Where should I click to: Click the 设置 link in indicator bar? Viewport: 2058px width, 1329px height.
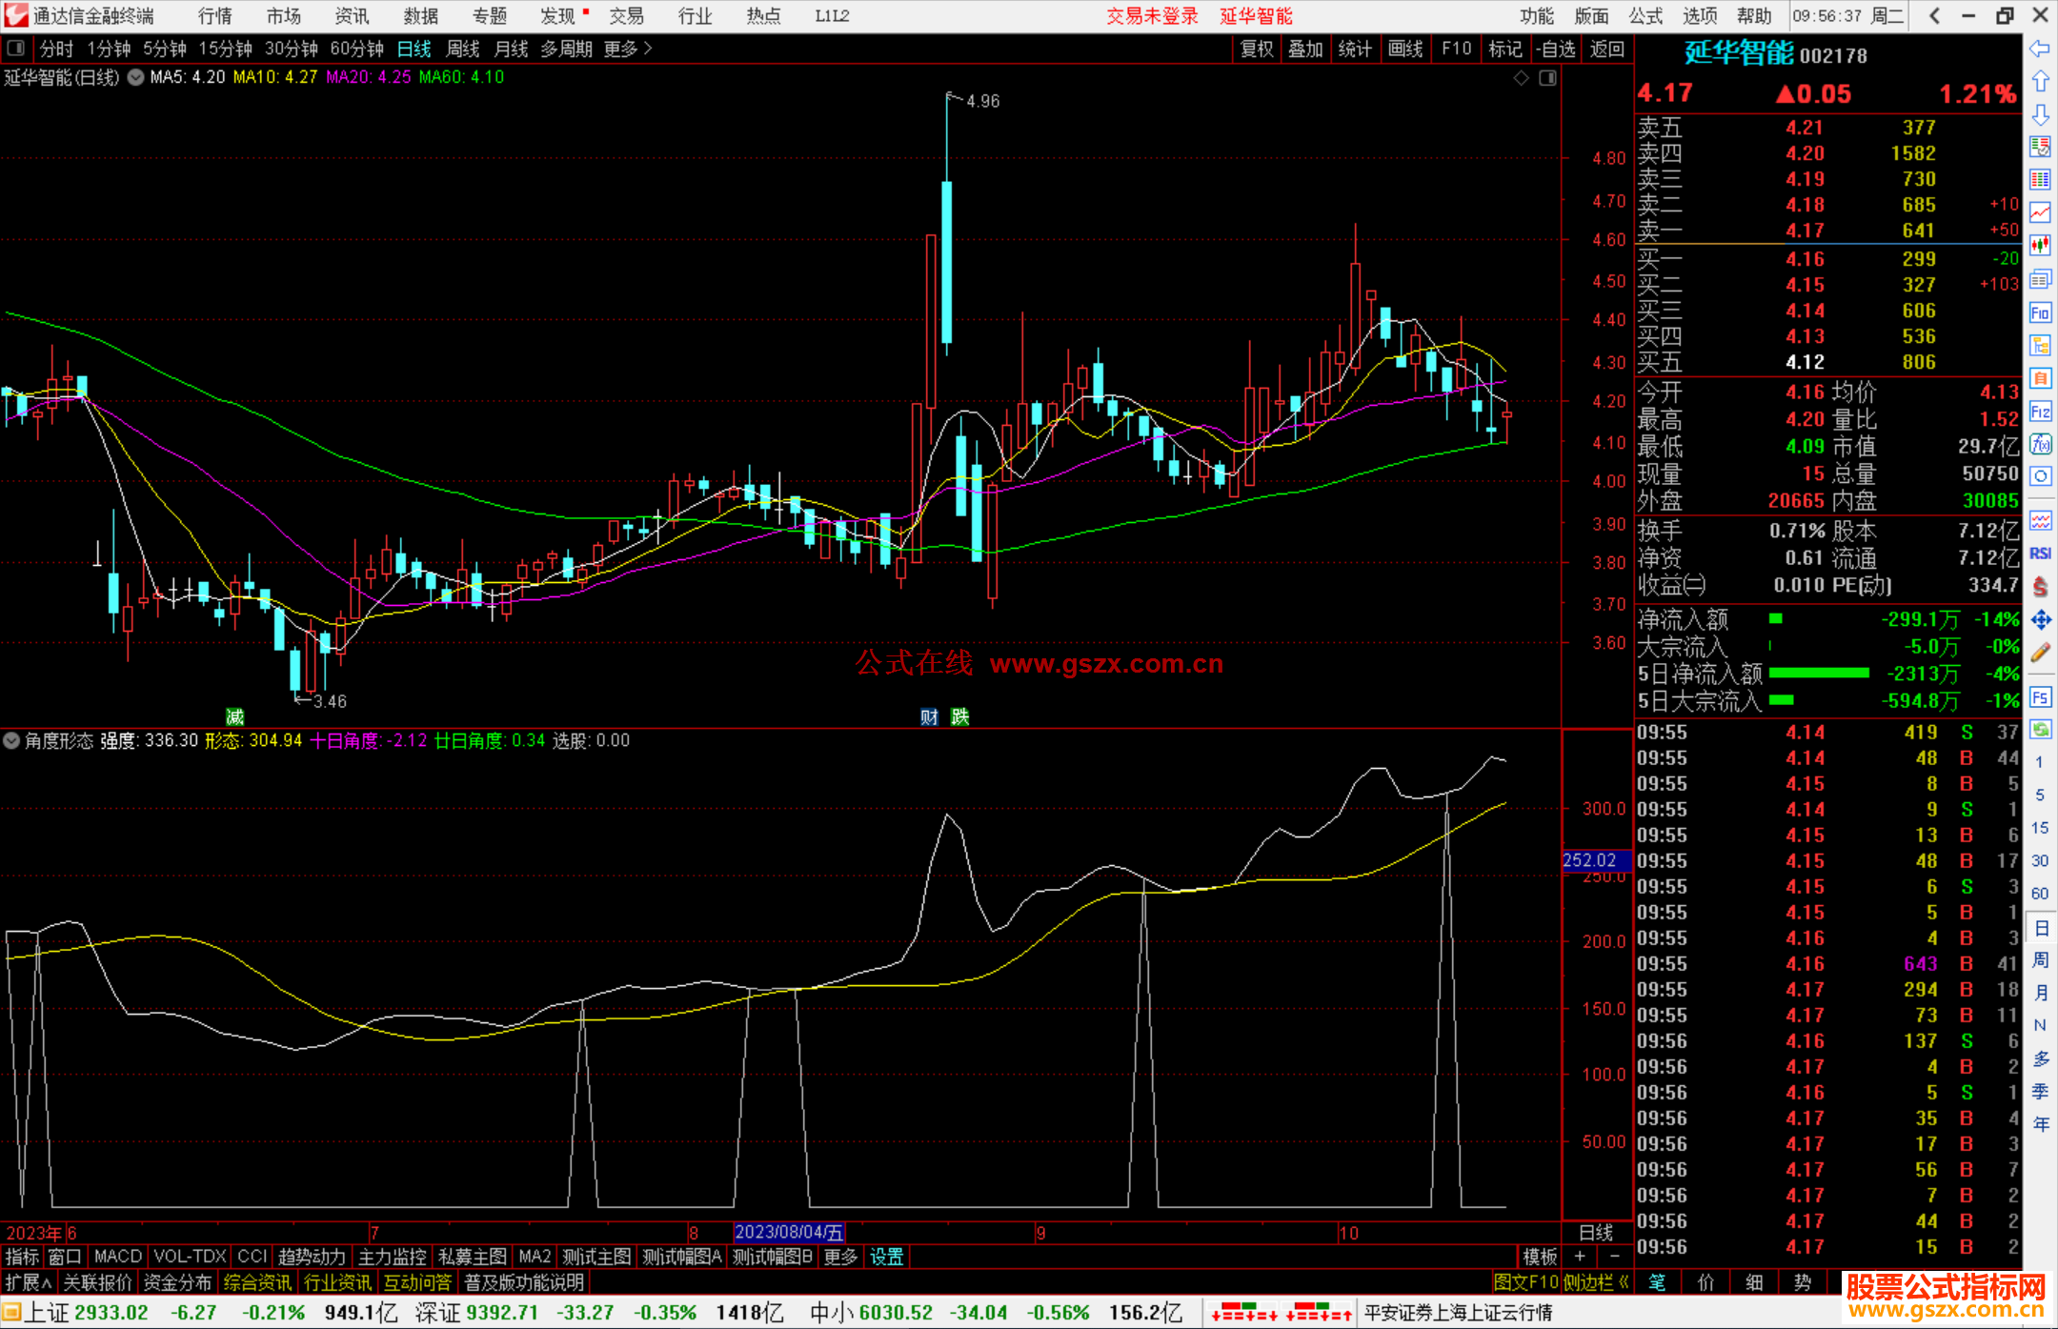pos(886,1257)
